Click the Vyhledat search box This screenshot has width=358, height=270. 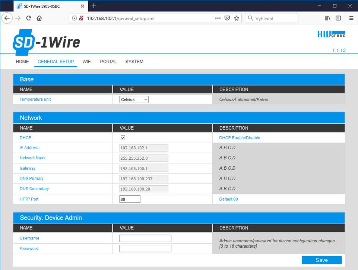272,18
